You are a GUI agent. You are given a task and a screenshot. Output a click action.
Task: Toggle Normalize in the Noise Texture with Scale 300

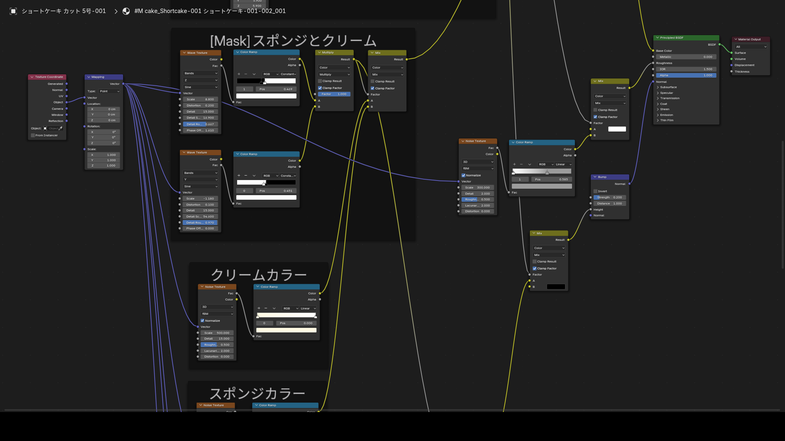coord(463,175)
